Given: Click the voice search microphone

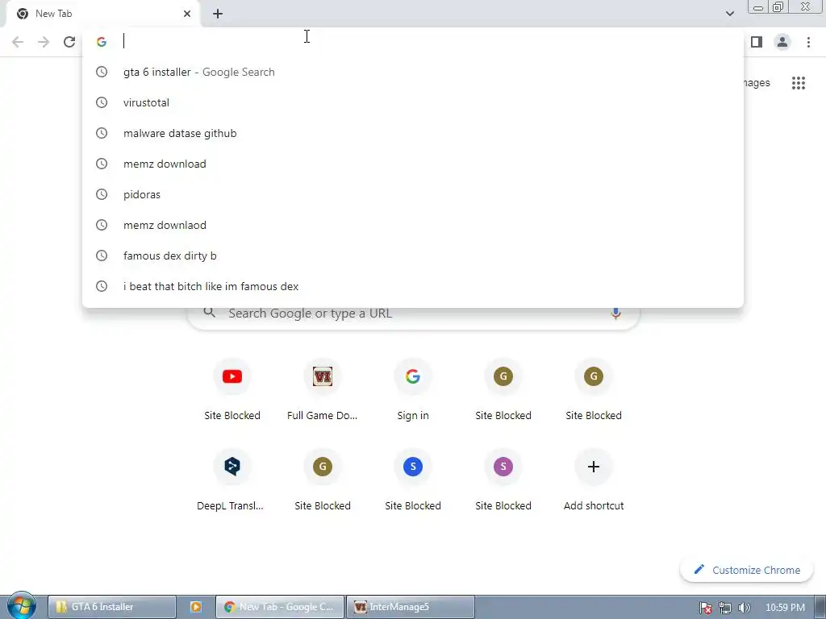Looking at the screenshot, I should coord(615,314).
